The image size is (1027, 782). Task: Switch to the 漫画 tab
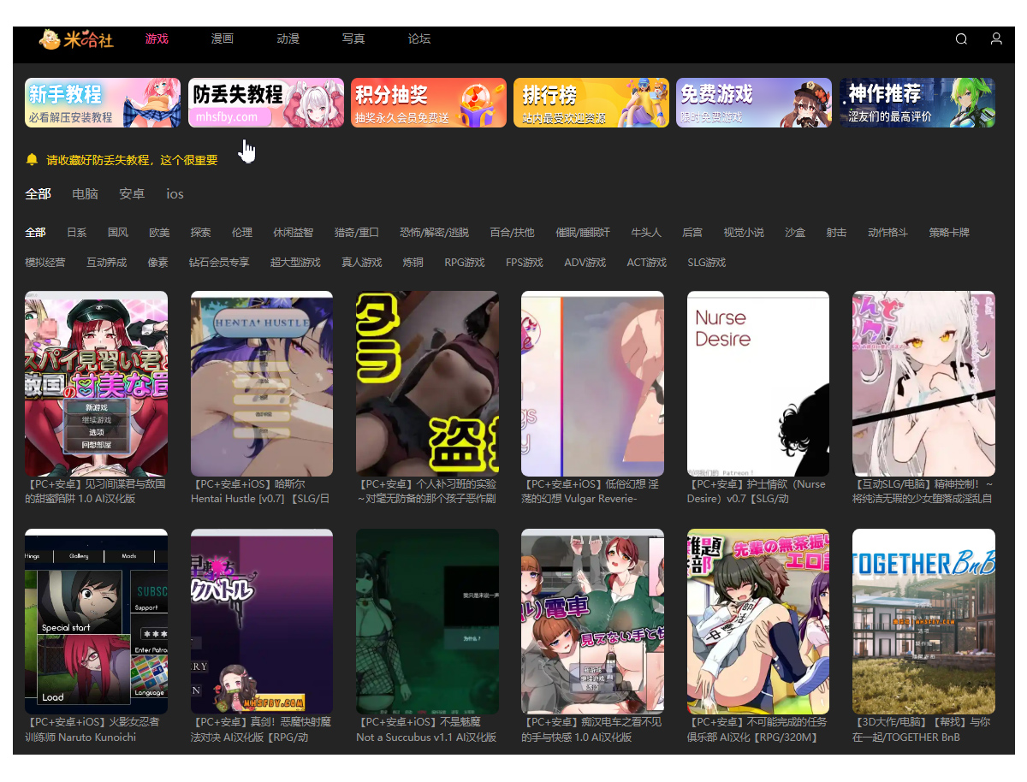[x=222, y=39]
